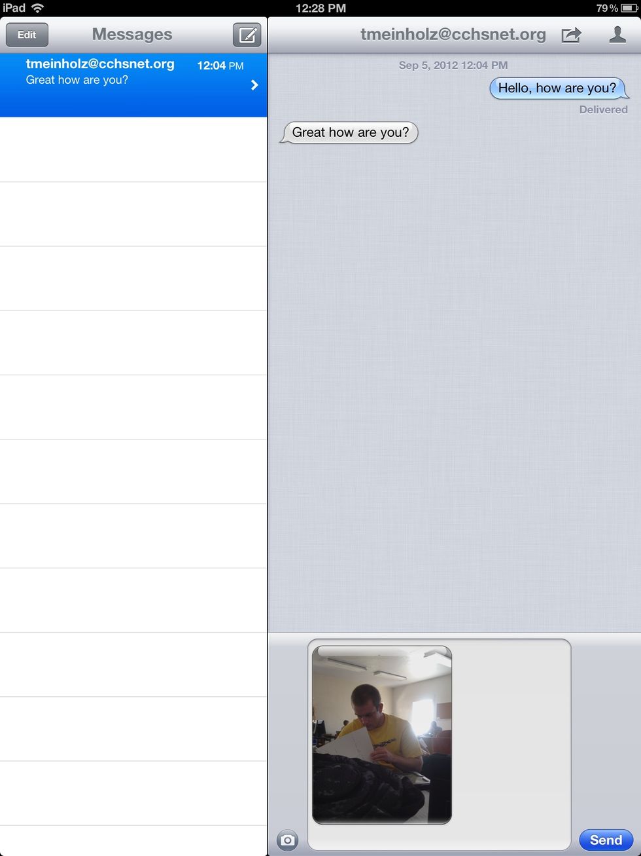Click the battery icon in status bar
The height and width of the screenshot is (856, 641).
(629, 8)
